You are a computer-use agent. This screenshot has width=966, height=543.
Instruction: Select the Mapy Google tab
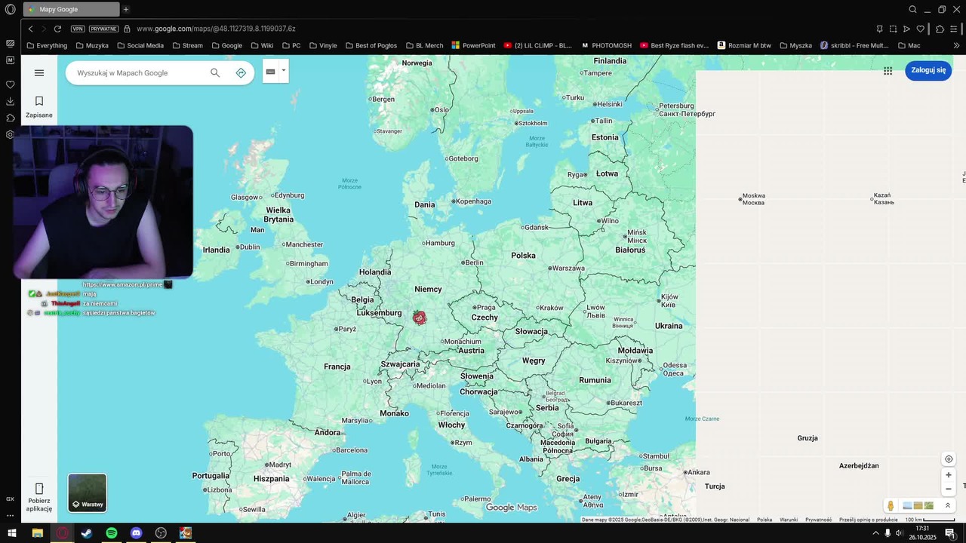click(x=70, y=9)
